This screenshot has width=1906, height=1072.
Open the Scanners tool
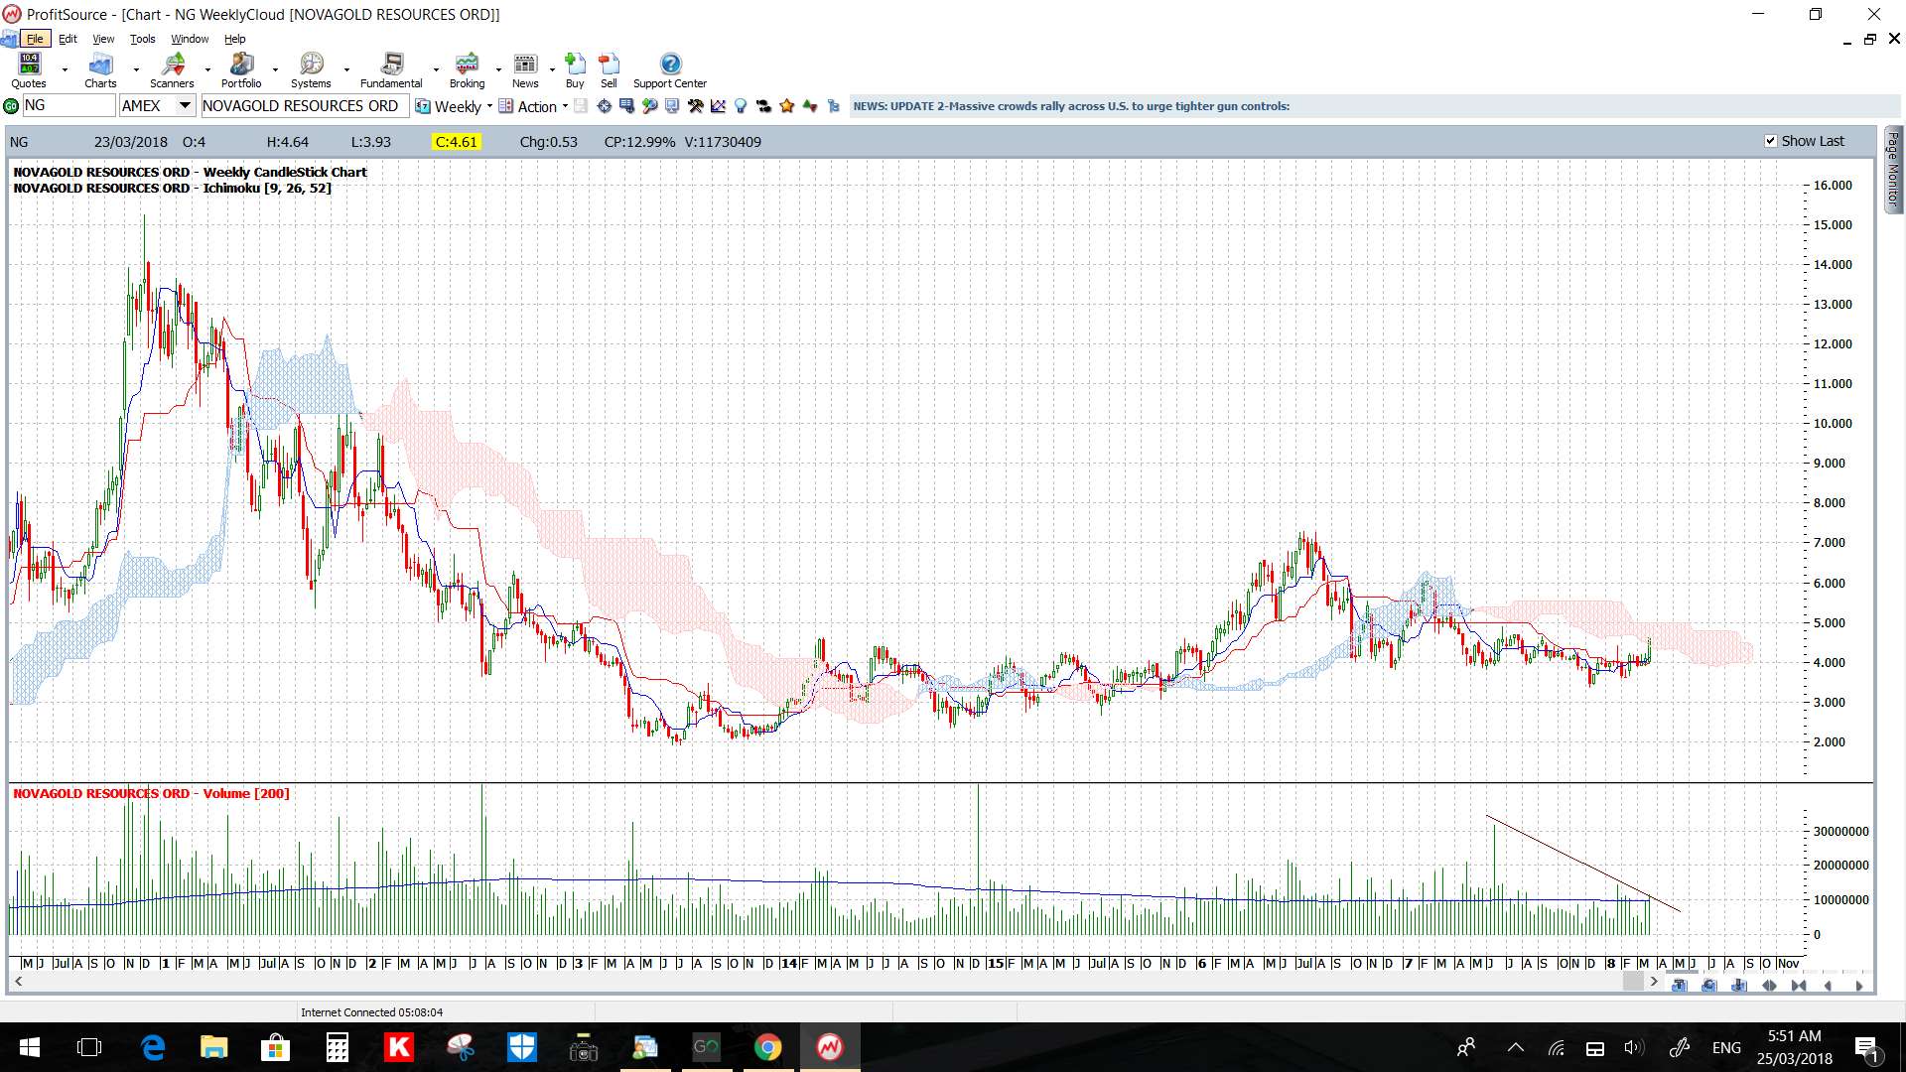pos(172,71)
